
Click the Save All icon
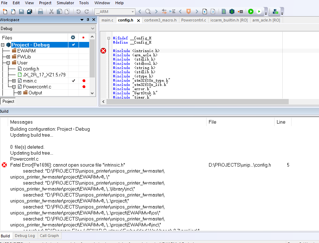pos(29,12)
